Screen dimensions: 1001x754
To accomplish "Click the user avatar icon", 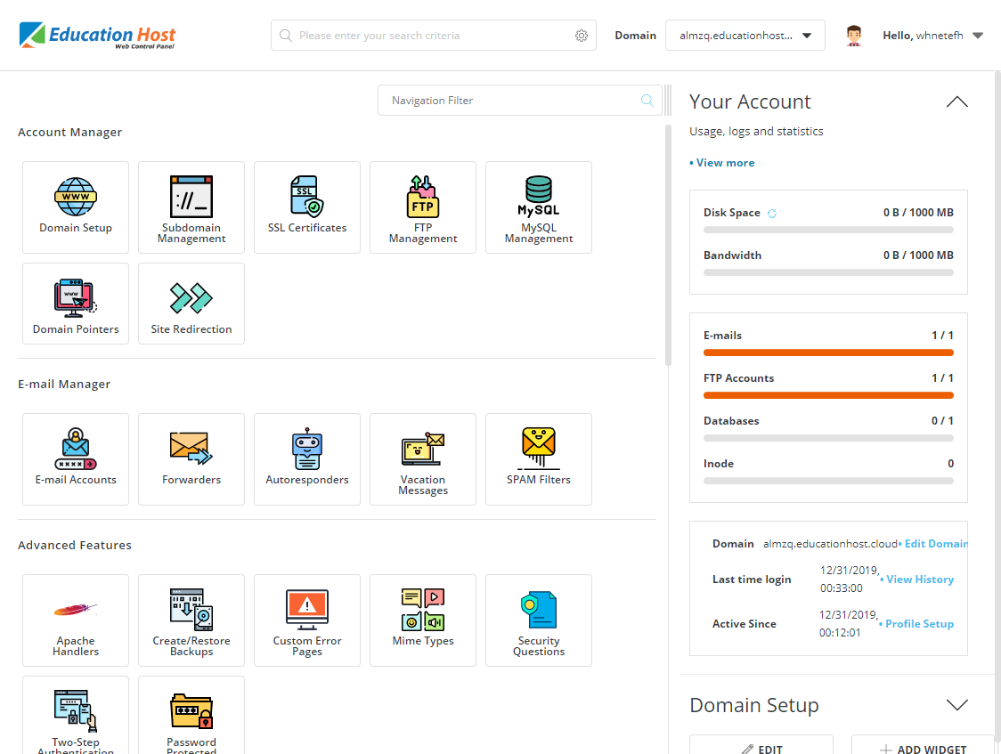I will coord(853,36).
